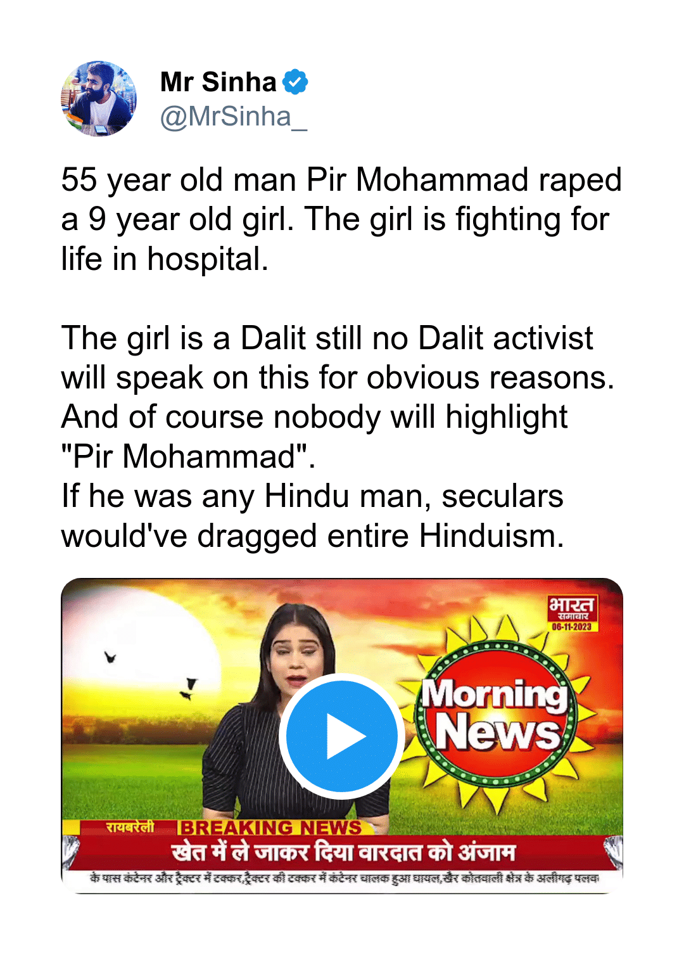Screen dimensions: 684x955
Task: Open the @MrSinha_ handle link
Action: (234, 117)
